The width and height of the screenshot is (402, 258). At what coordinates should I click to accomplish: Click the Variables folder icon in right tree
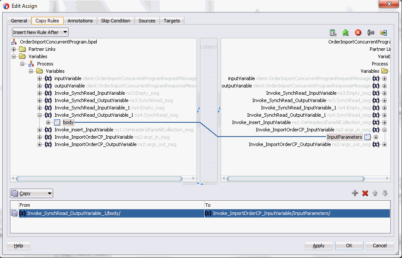coord(384,71)
